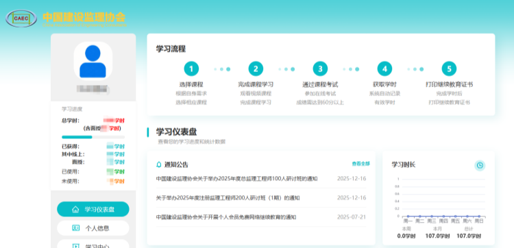Screen dimensions: 514x248
Task: Click the 周三 data point on chart
Action: (x=432, y=216)
